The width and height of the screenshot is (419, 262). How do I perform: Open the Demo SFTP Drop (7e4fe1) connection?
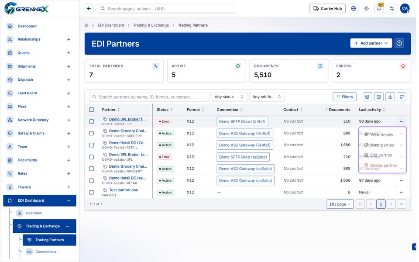point(242,121)
